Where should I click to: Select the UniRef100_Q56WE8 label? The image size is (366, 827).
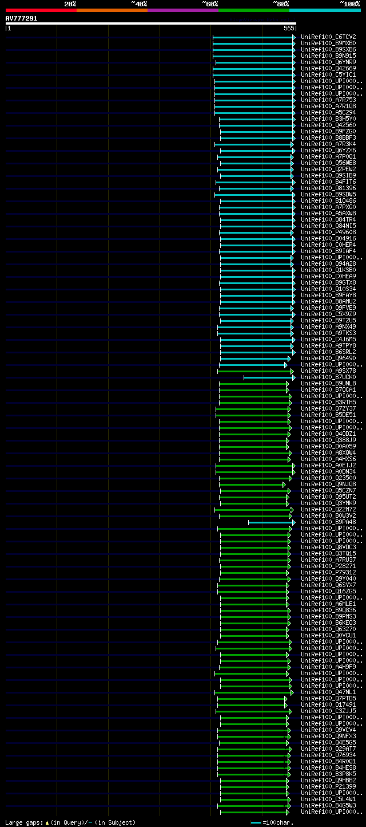click(328, 163)
